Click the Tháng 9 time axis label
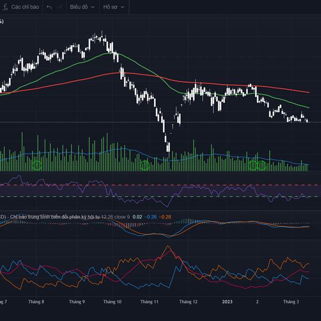 coord(77,302)
